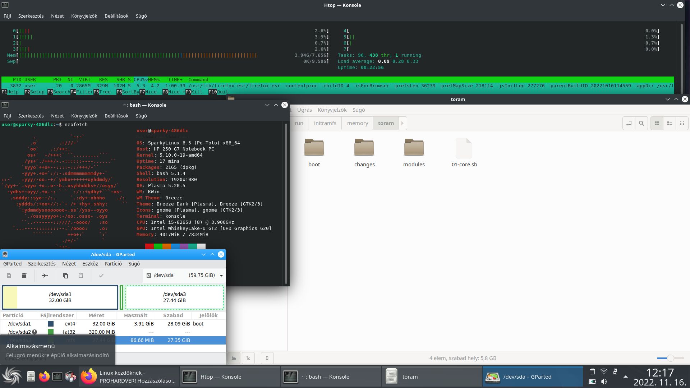The width and height of the screenshot is (690, 388).
Task: Switch to icon view in file manager
Action: coord(657,123)
